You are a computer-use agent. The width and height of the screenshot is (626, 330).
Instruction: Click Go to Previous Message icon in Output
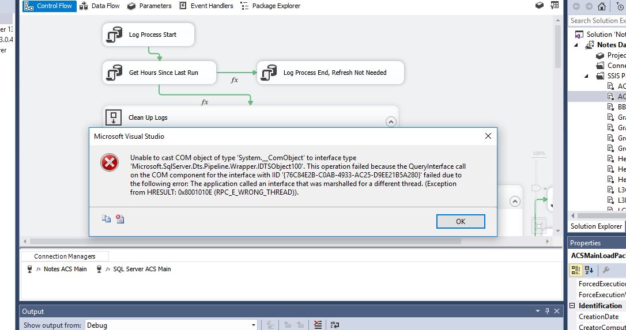click(x=288, y=325)
